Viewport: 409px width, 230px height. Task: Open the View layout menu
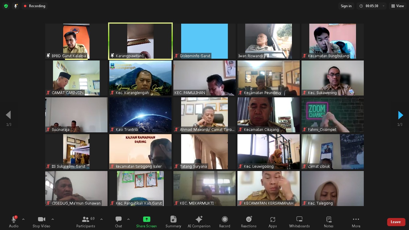397,6
